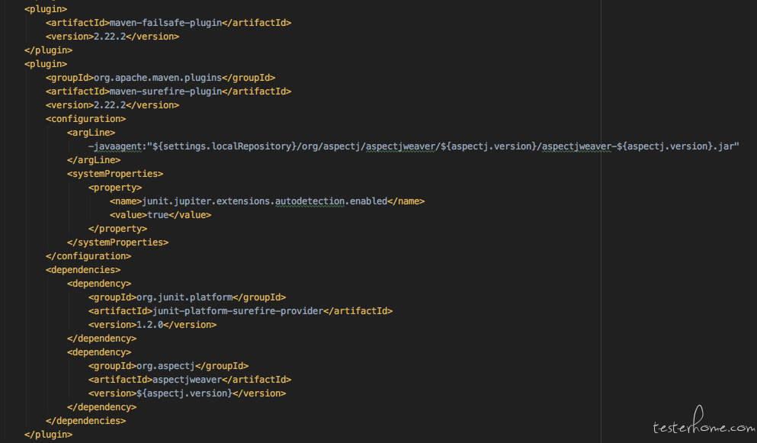
Task: Click the version 1.2.0 line
Action: click(152, 325)
